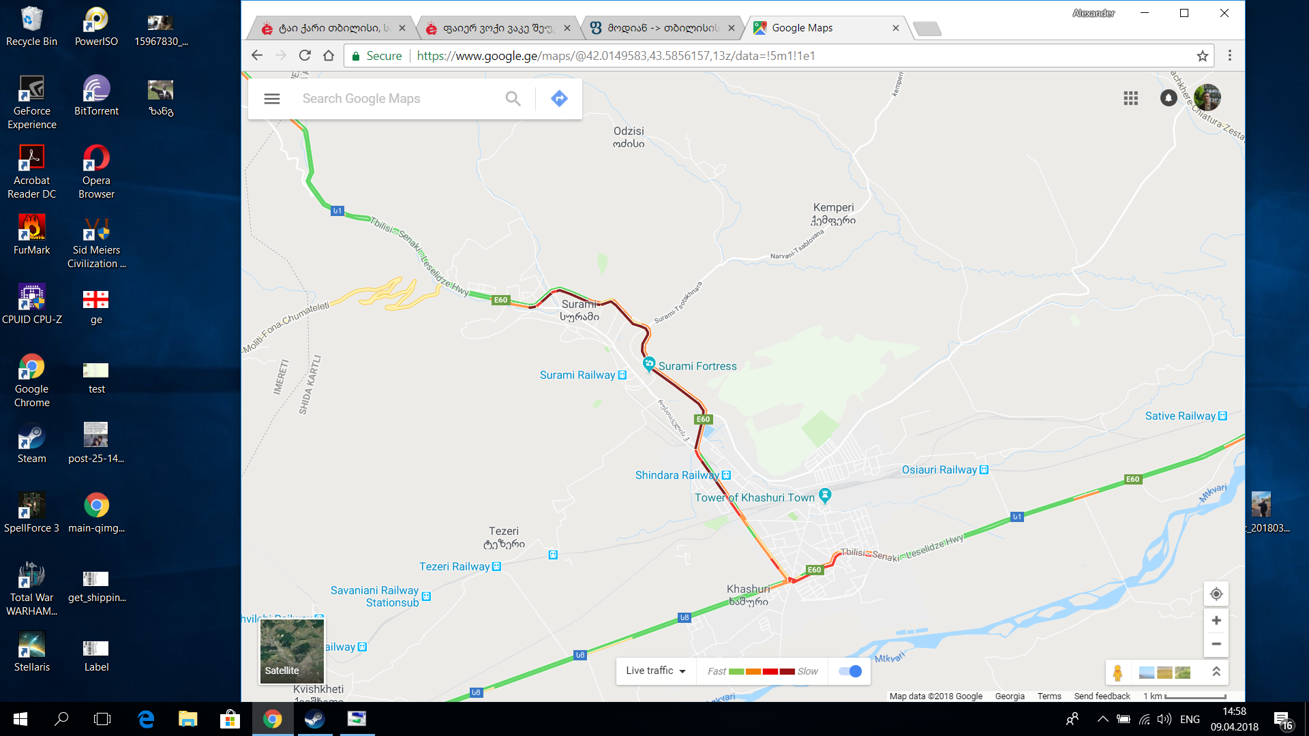Grab the Street View Pegman icon
Viewport: 1309px width, 736px height.
click(x=1117, y=673)
